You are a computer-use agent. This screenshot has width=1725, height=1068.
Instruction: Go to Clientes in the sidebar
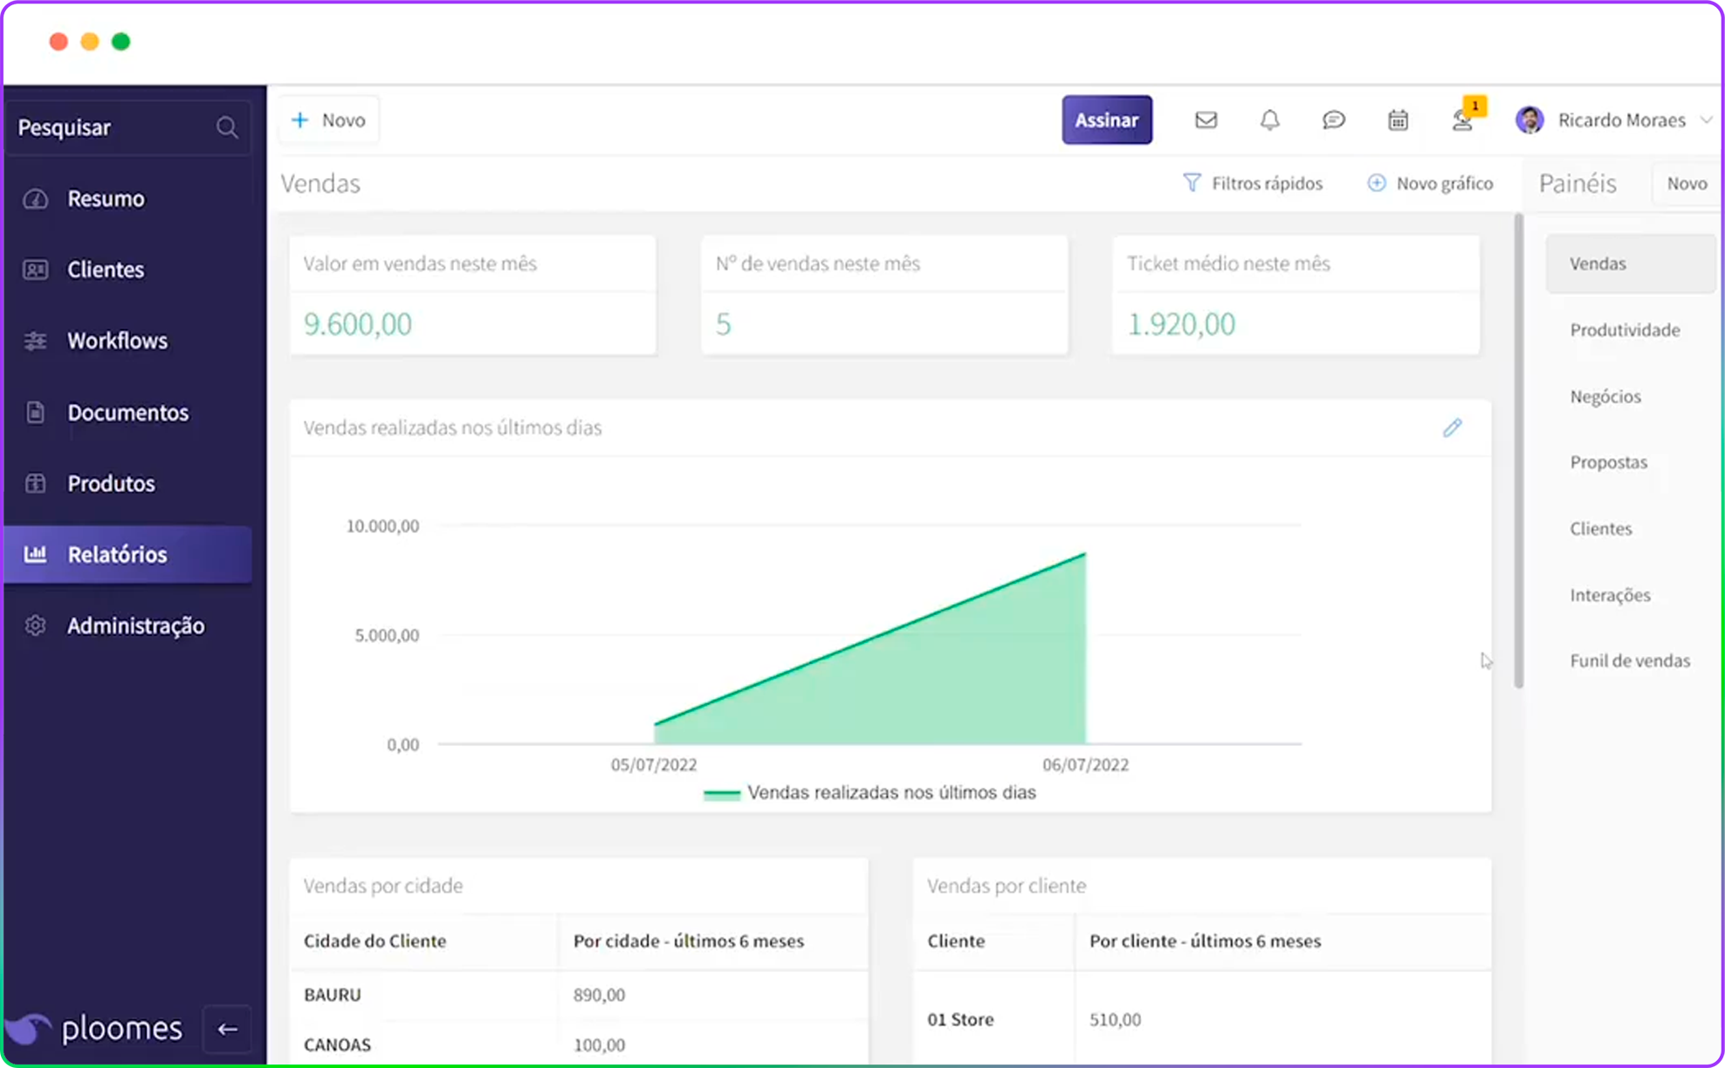click(106, 270)
